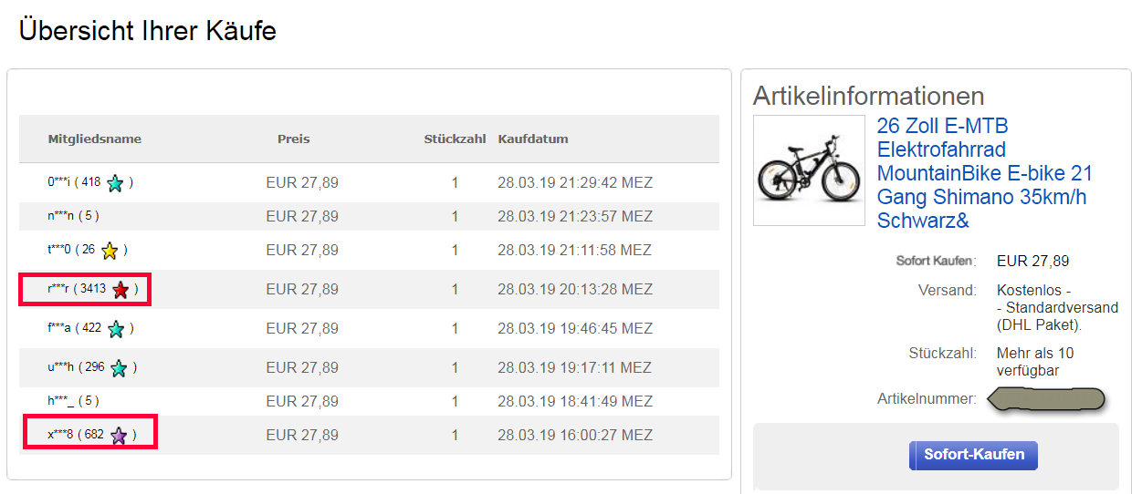Click the purple star beside x***8

point(119,436)
